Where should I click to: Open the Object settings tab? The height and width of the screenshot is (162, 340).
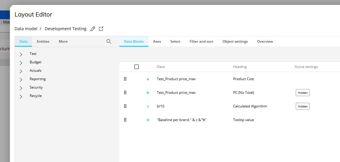tap(235, 42)
